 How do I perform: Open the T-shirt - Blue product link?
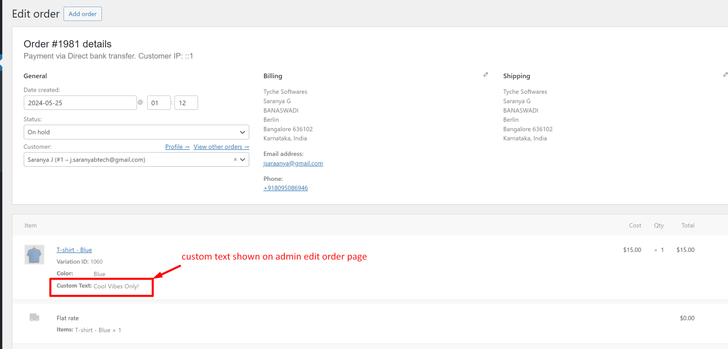[74, 250]
